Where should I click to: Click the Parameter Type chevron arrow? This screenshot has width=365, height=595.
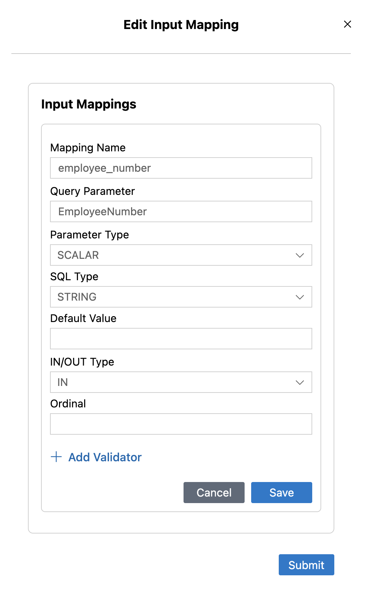tap(299, 255)
